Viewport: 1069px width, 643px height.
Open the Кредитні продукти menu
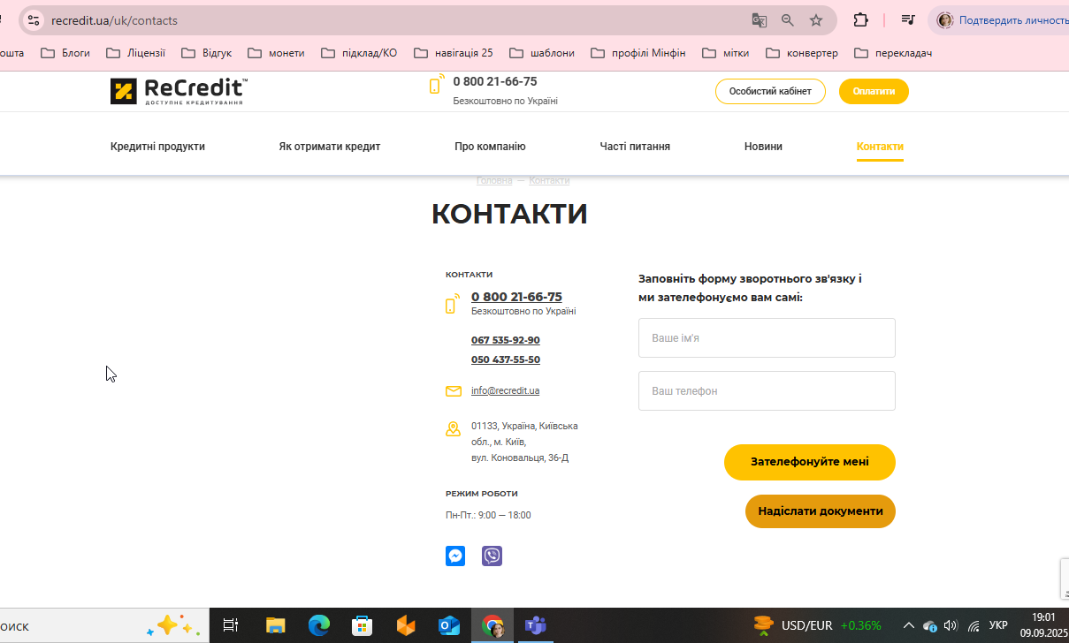157,147
